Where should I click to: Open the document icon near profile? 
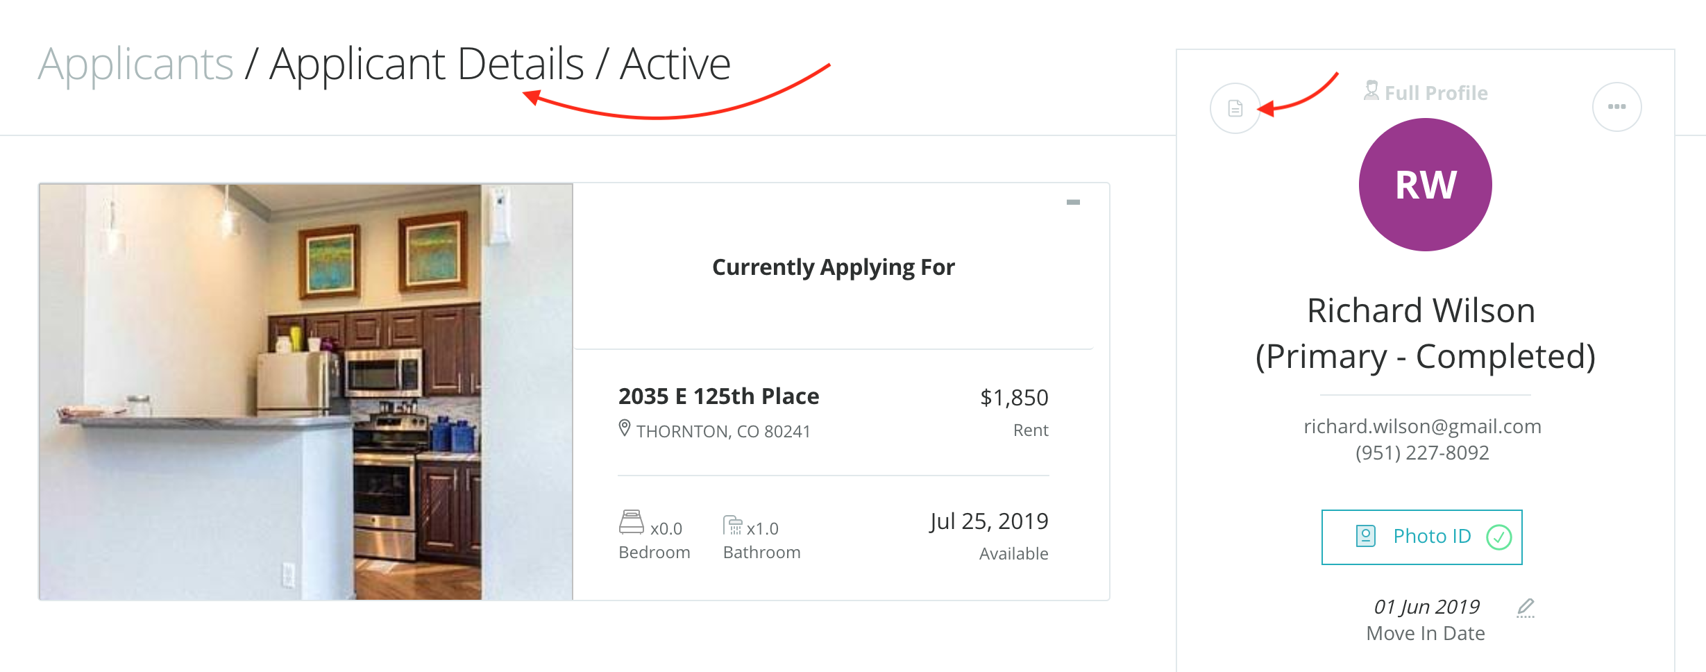point(1235,108)
